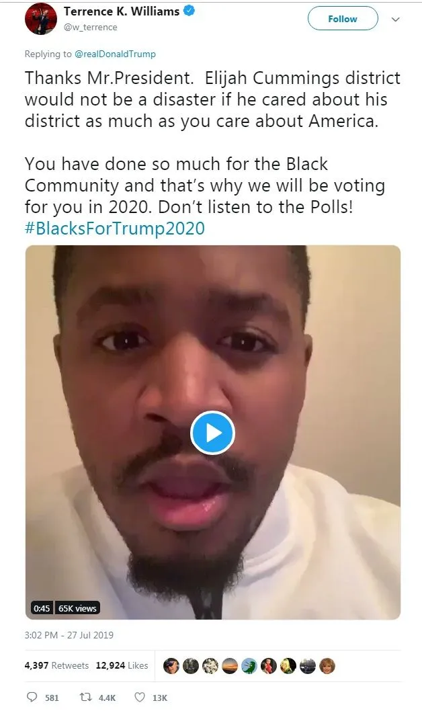Click the reply speech bubble icon
Screen dimensions: 422x711
tap(32, 697)
